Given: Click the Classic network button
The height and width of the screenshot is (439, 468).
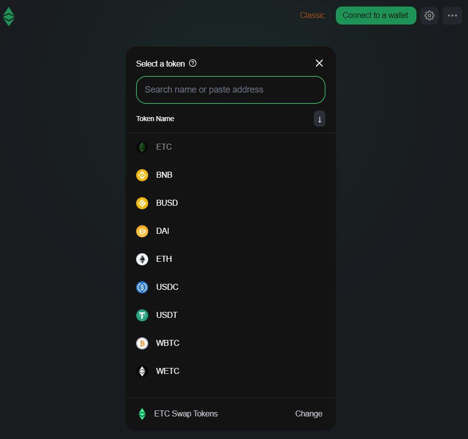Looking at the screenshot, I should (312, 16).
